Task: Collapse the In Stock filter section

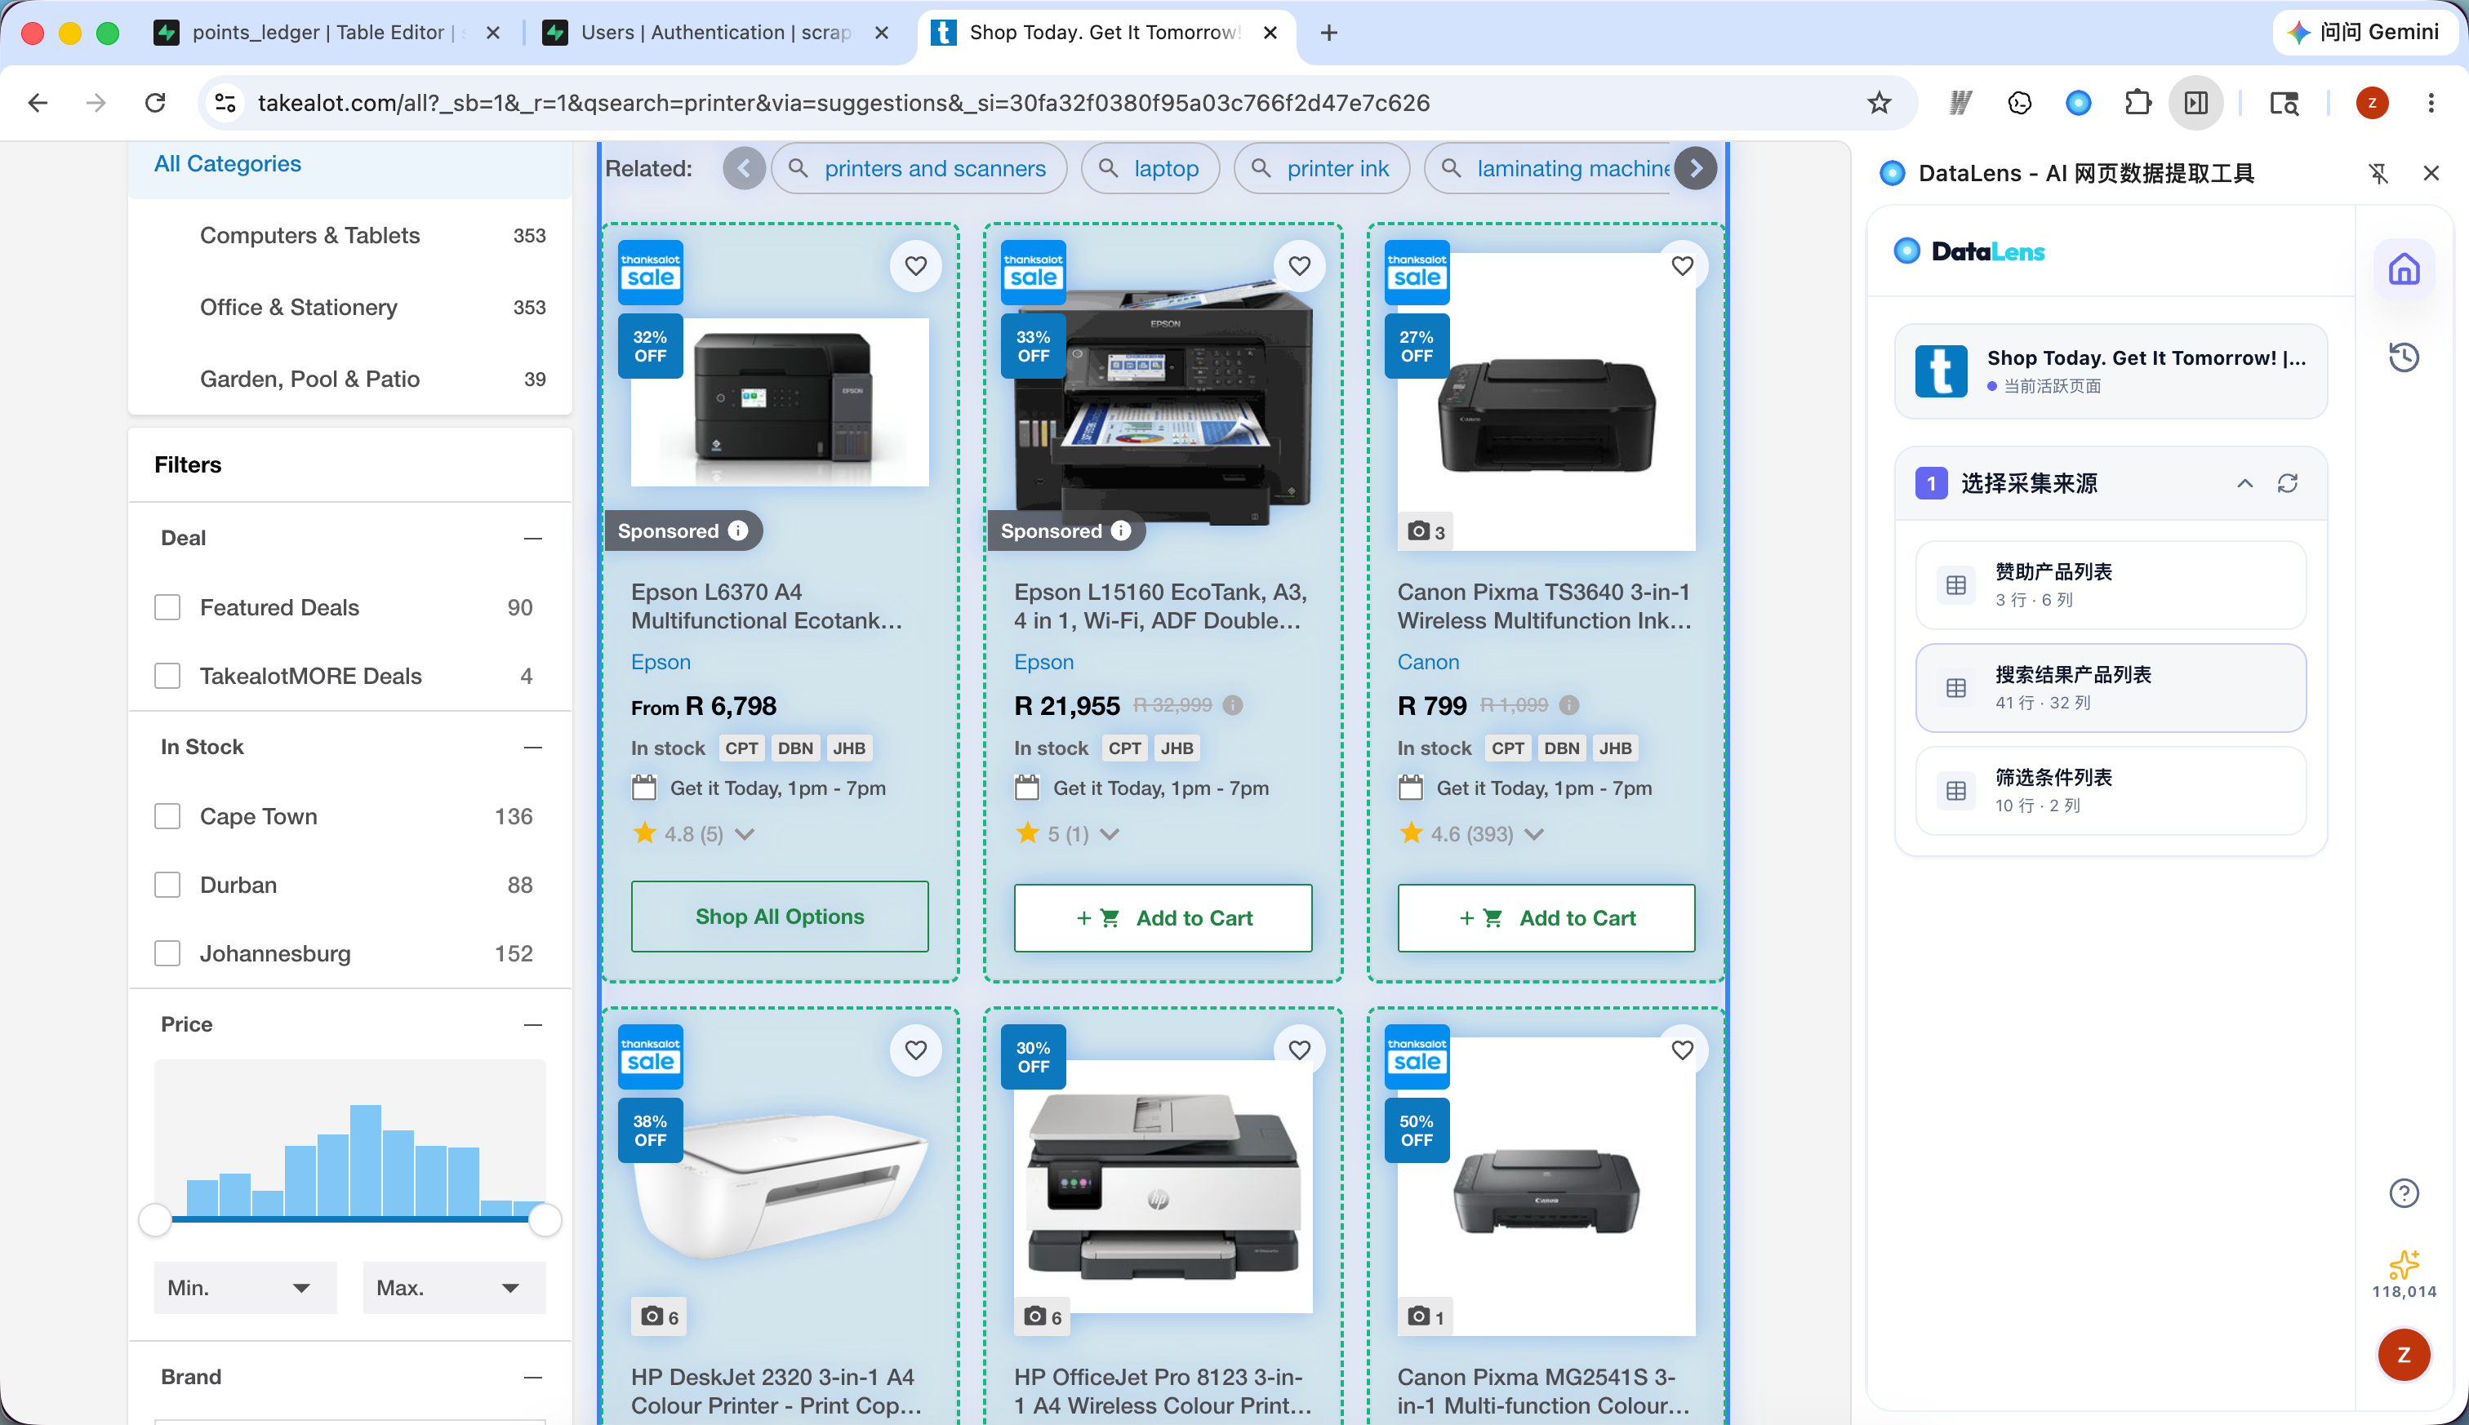Action: click(x=532, y=748)
